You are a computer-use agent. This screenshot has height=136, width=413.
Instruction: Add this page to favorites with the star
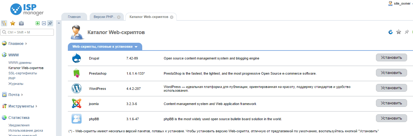pyautogui.click(x=399, y=32)
